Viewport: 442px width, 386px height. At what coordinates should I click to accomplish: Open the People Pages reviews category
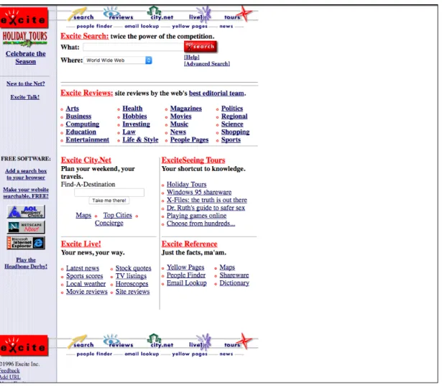190,140
